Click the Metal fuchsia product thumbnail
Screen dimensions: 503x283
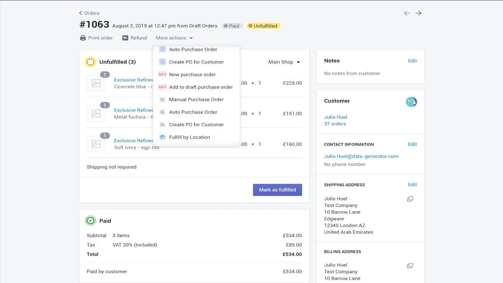(96, 113)
